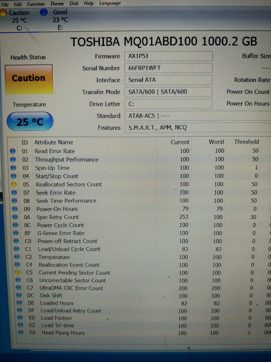
Task: Click blue status dot for Seek Time Performance
Action: tap(15, 201)
